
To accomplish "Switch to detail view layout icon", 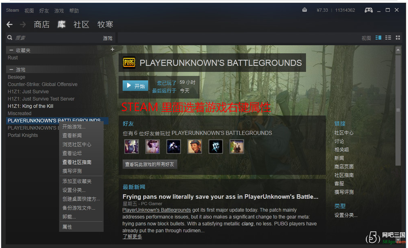I will point(378,38).
